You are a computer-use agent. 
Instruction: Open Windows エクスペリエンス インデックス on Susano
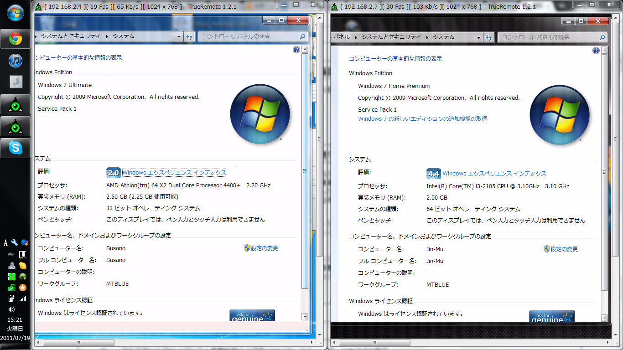point(174,173)
